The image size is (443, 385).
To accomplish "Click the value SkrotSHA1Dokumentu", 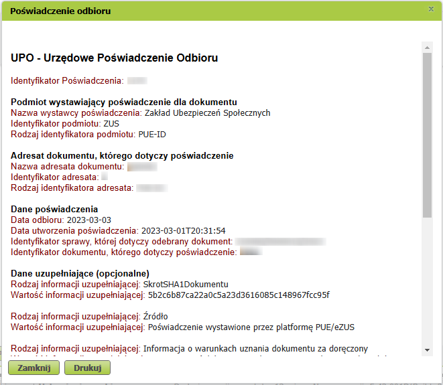I will [186, 285].
